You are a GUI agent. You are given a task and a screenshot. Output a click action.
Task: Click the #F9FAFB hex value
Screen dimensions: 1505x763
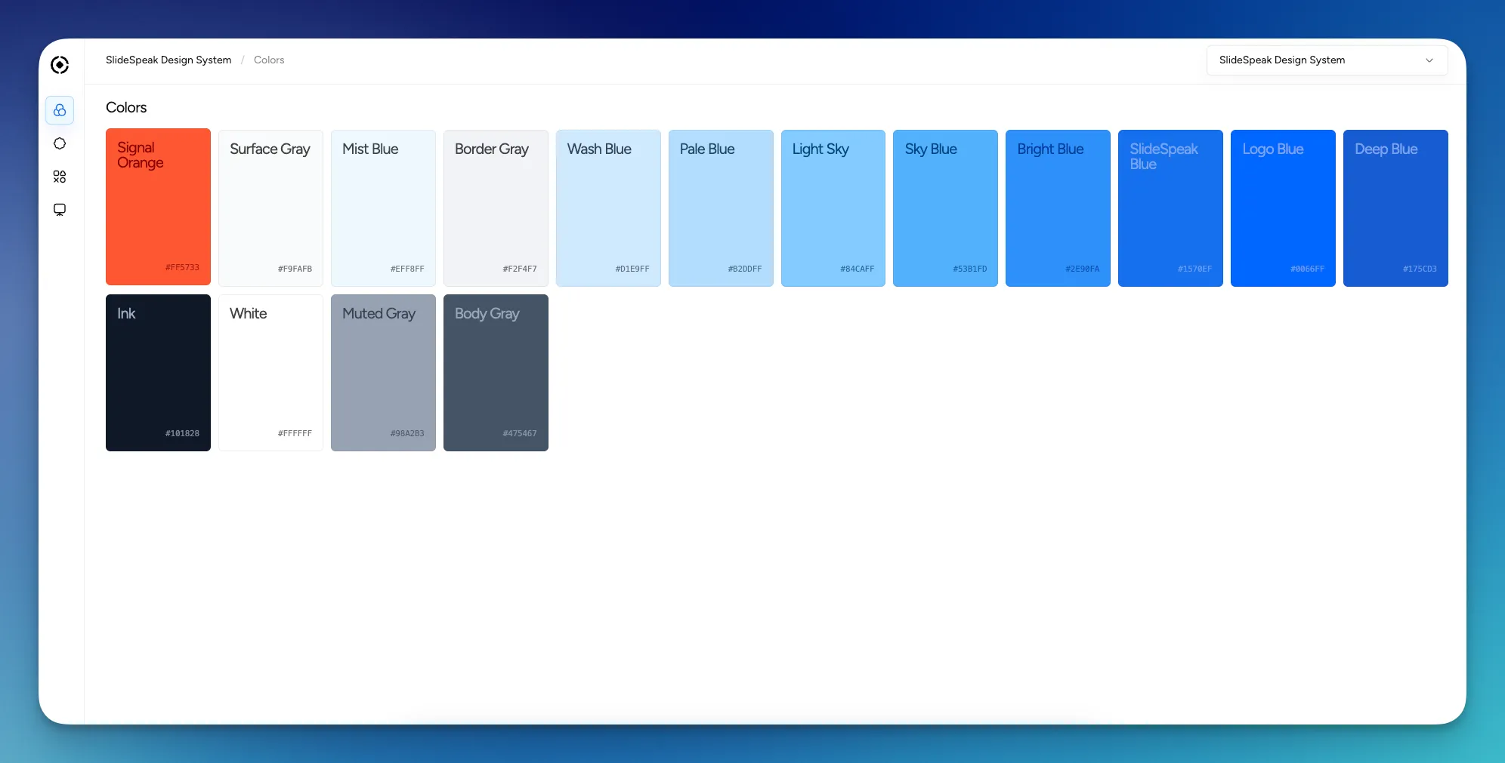(295, 269)
